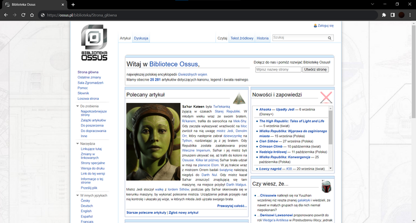Image resolution: width=416 pixels, height=223 pixels.
Task: Select the Biblioteka Ossus browser tab
Action: 34,5
